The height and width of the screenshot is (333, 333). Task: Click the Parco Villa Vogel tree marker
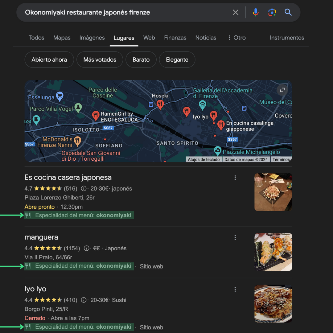78,108
